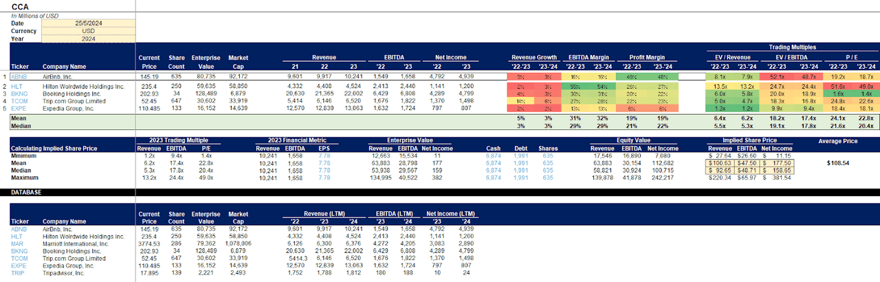Select the Average Price value $108.54
Image resolution: width=880 pixels, height=282 pixels.
(x=837, y=163)
